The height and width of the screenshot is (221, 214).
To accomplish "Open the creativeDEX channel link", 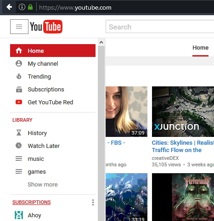I will click(x=165, y=158).
